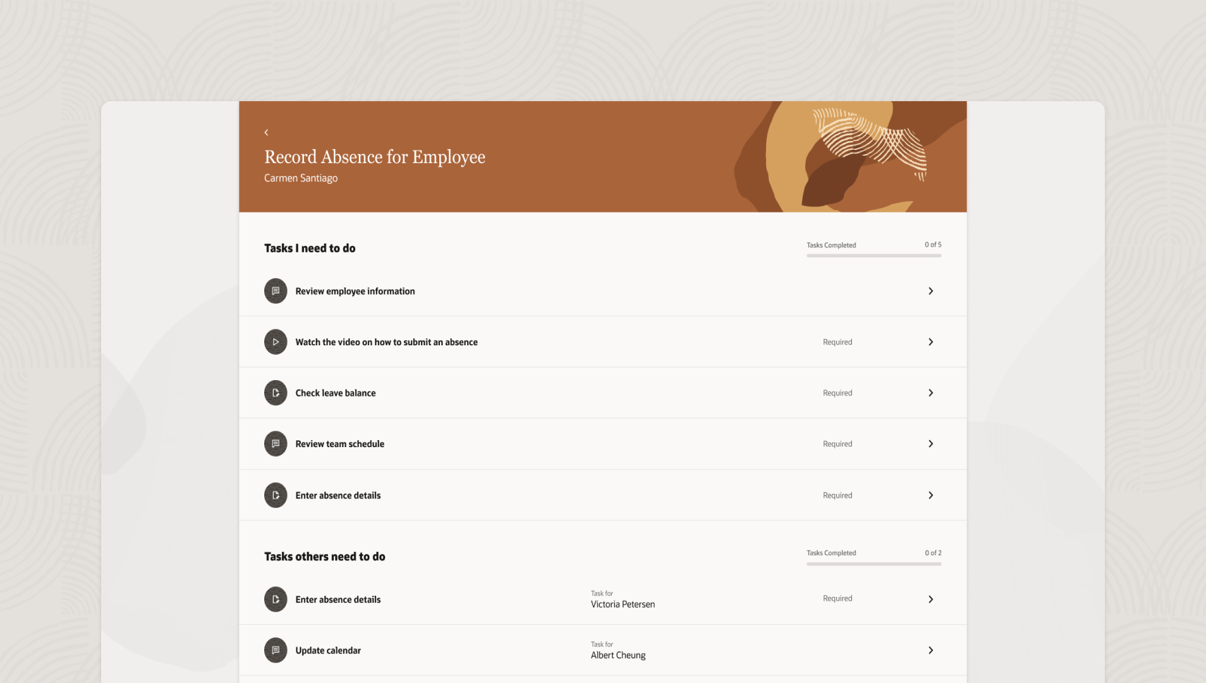The width and height of the screenshot is (1206, 683).
Task: Click the Enter absence details icon under Tasks I need to do
Action: point(276,495)
